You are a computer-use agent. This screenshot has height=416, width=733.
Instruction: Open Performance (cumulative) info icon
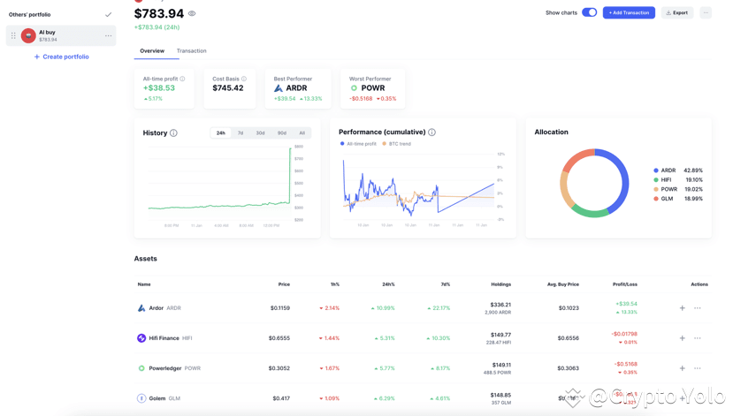(x=432, y=132)
